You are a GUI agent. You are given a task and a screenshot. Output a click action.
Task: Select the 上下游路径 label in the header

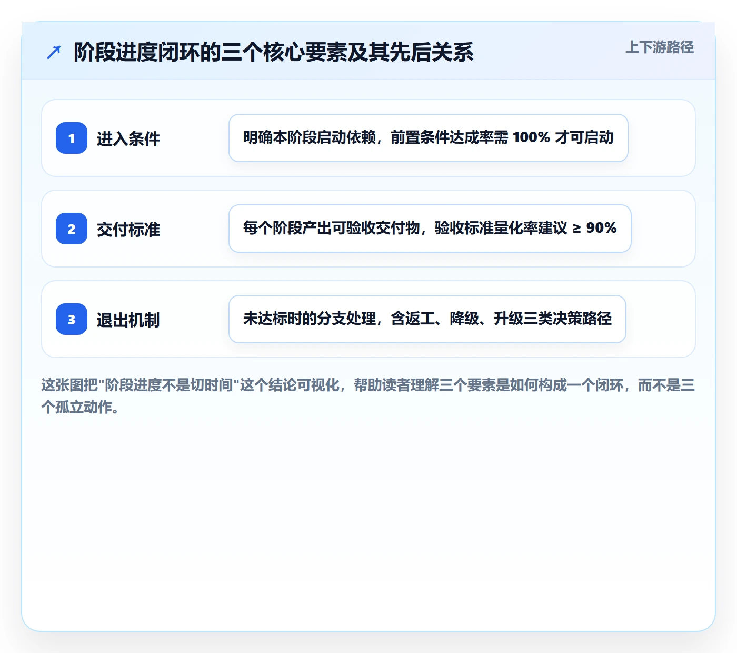(x=660, y=47)
